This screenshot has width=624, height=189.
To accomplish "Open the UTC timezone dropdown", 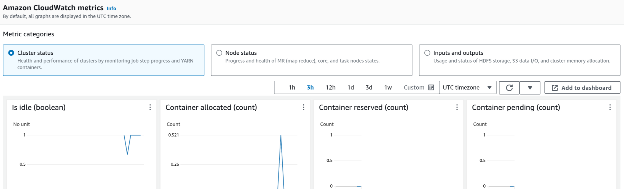I will tap(467, 87).
